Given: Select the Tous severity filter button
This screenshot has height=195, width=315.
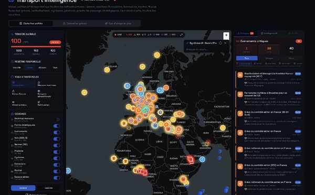Looking at the screenshot, I should coord(247,58).
